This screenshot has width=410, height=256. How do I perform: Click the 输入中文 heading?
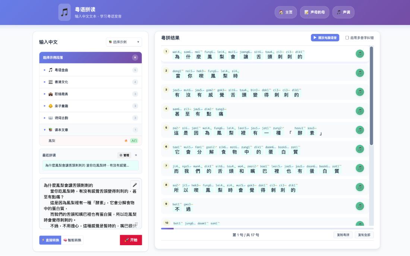(48, 42)
